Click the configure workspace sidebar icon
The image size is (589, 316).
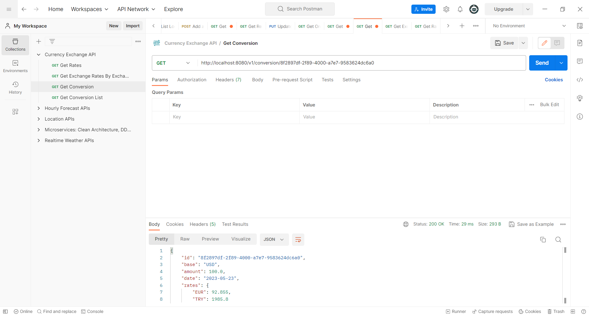click(x=15, y=112)
